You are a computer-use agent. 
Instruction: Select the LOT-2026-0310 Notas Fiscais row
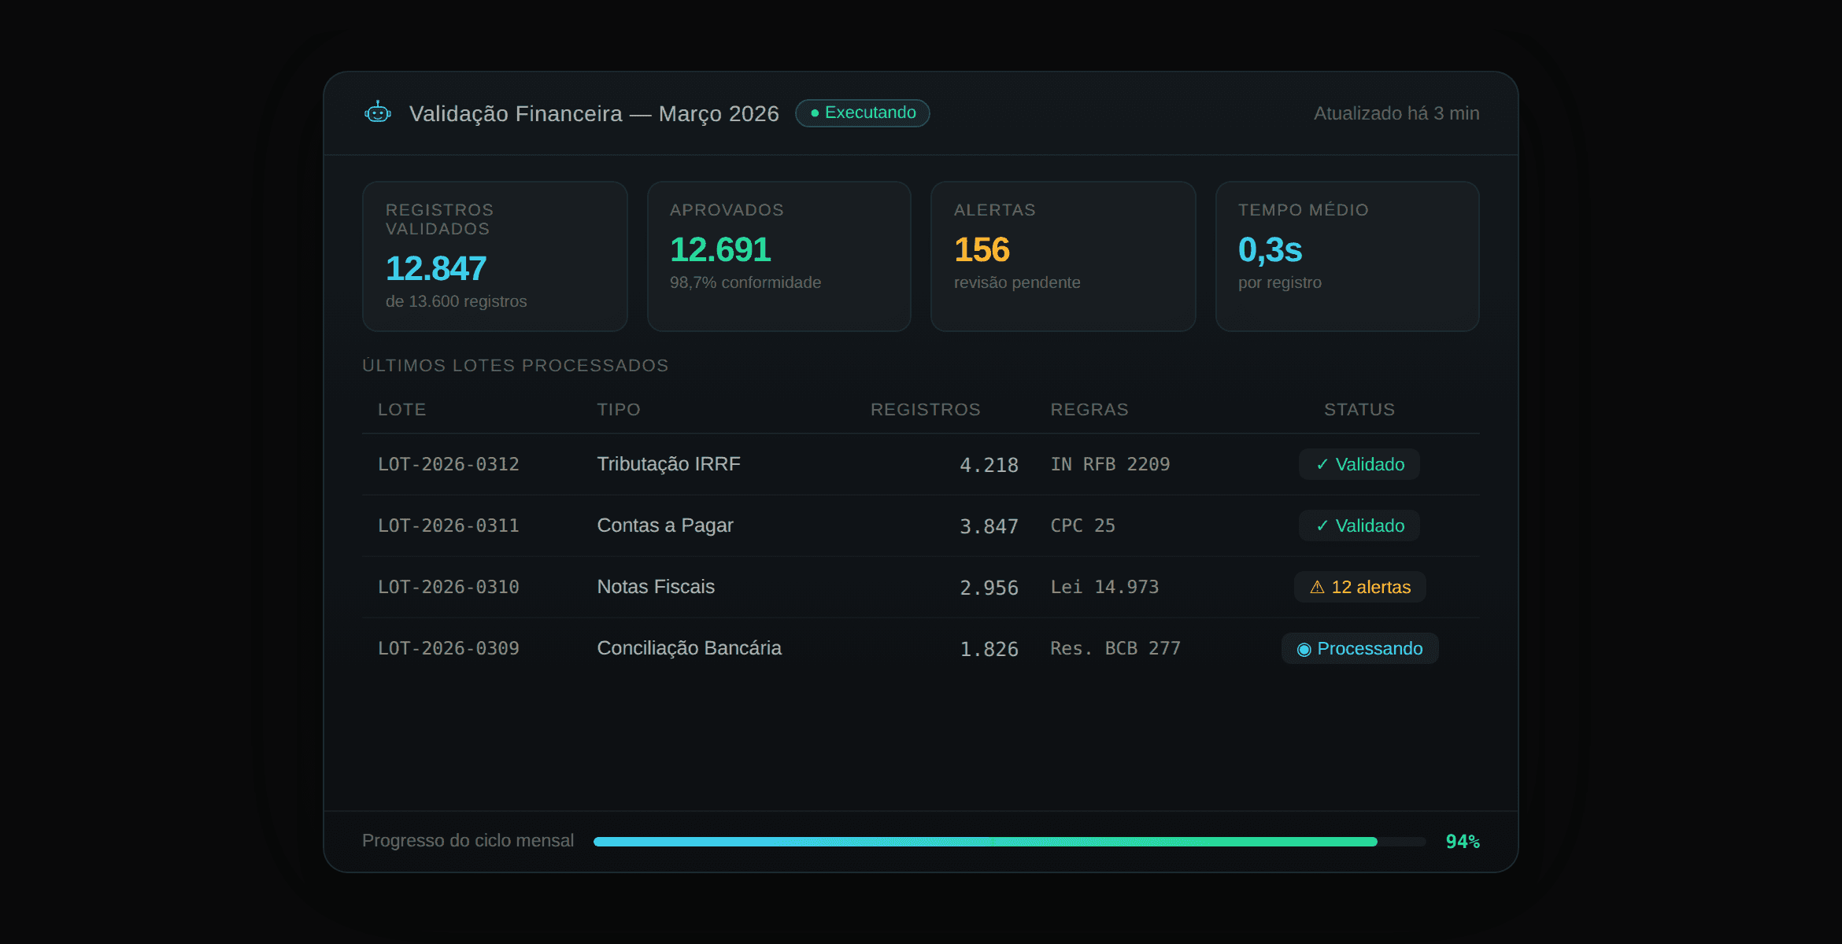pyautogui.click(x=656, y=587)
